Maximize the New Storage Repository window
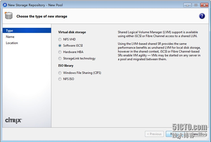 [x=196, y=5]
